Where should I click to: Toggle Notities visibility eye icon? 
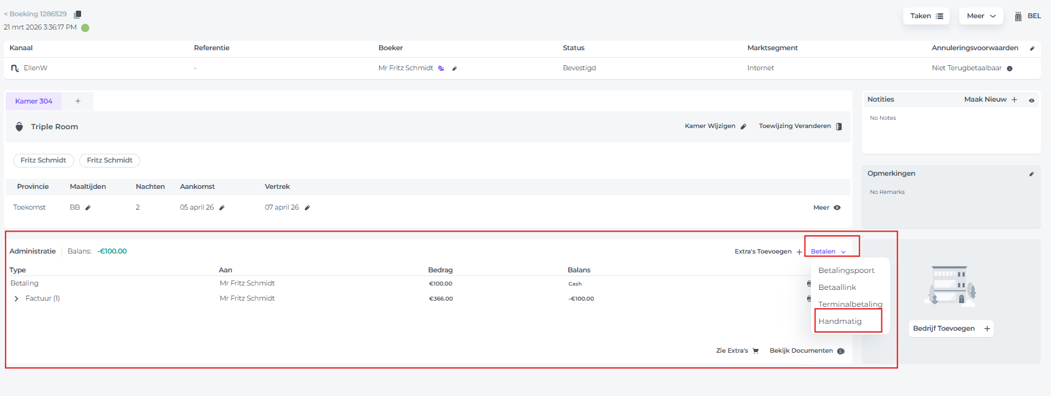(1032, 100)
